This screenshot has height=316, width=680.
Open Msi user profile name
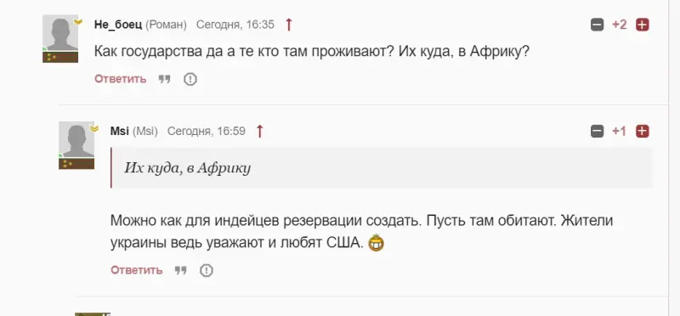(x=120, y=131)
